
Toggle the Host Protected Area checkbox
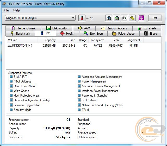pos(11,95)
